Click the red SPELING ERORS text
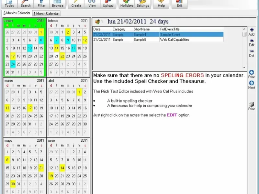This screenshot has width=259, height=194. [x=182, y=75]
